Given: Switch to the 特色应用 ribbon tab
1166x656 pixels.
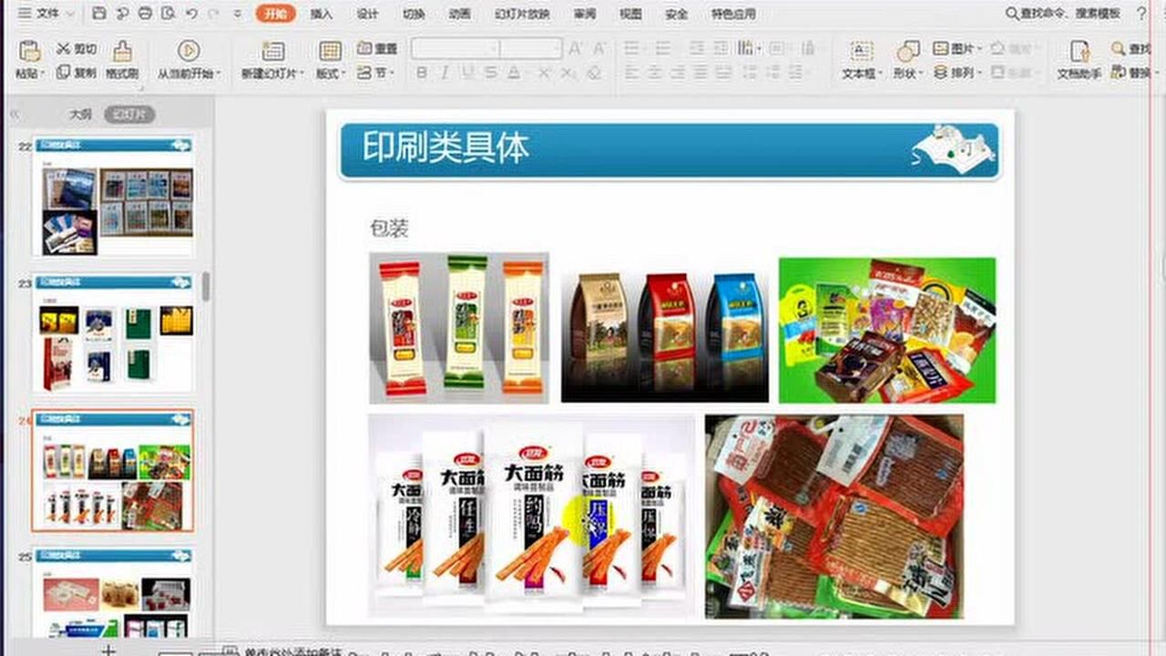Looking at the screenshot, I should (733, 14).
